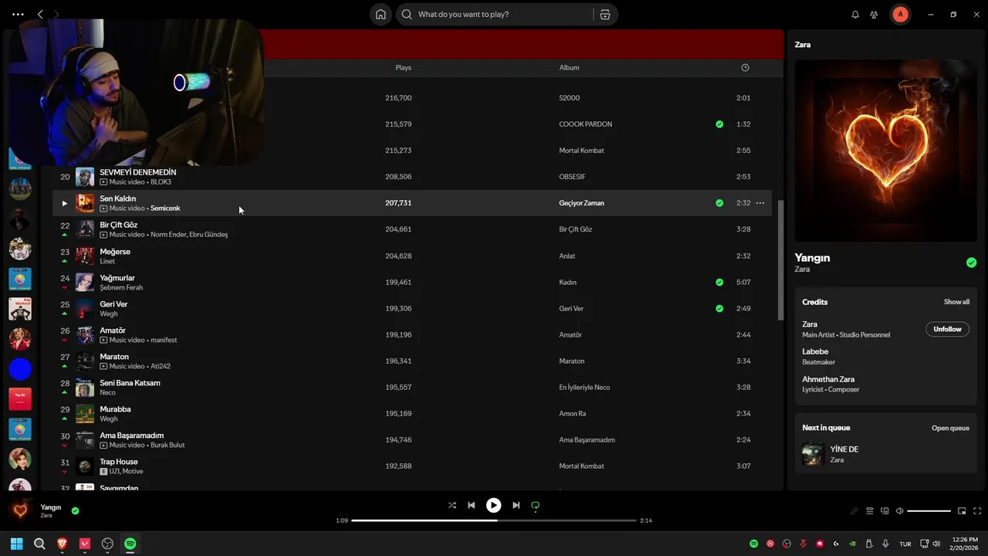This screenshot has width=988, height=556.
Task: Click the TUR language indicator
Action: click(x=905, y=544)
